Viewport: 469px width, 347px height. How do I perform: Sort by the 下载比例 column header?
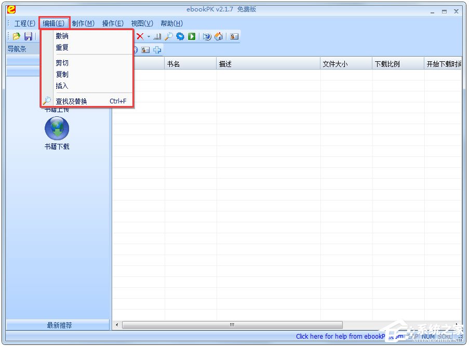click(x=398, y=64)
